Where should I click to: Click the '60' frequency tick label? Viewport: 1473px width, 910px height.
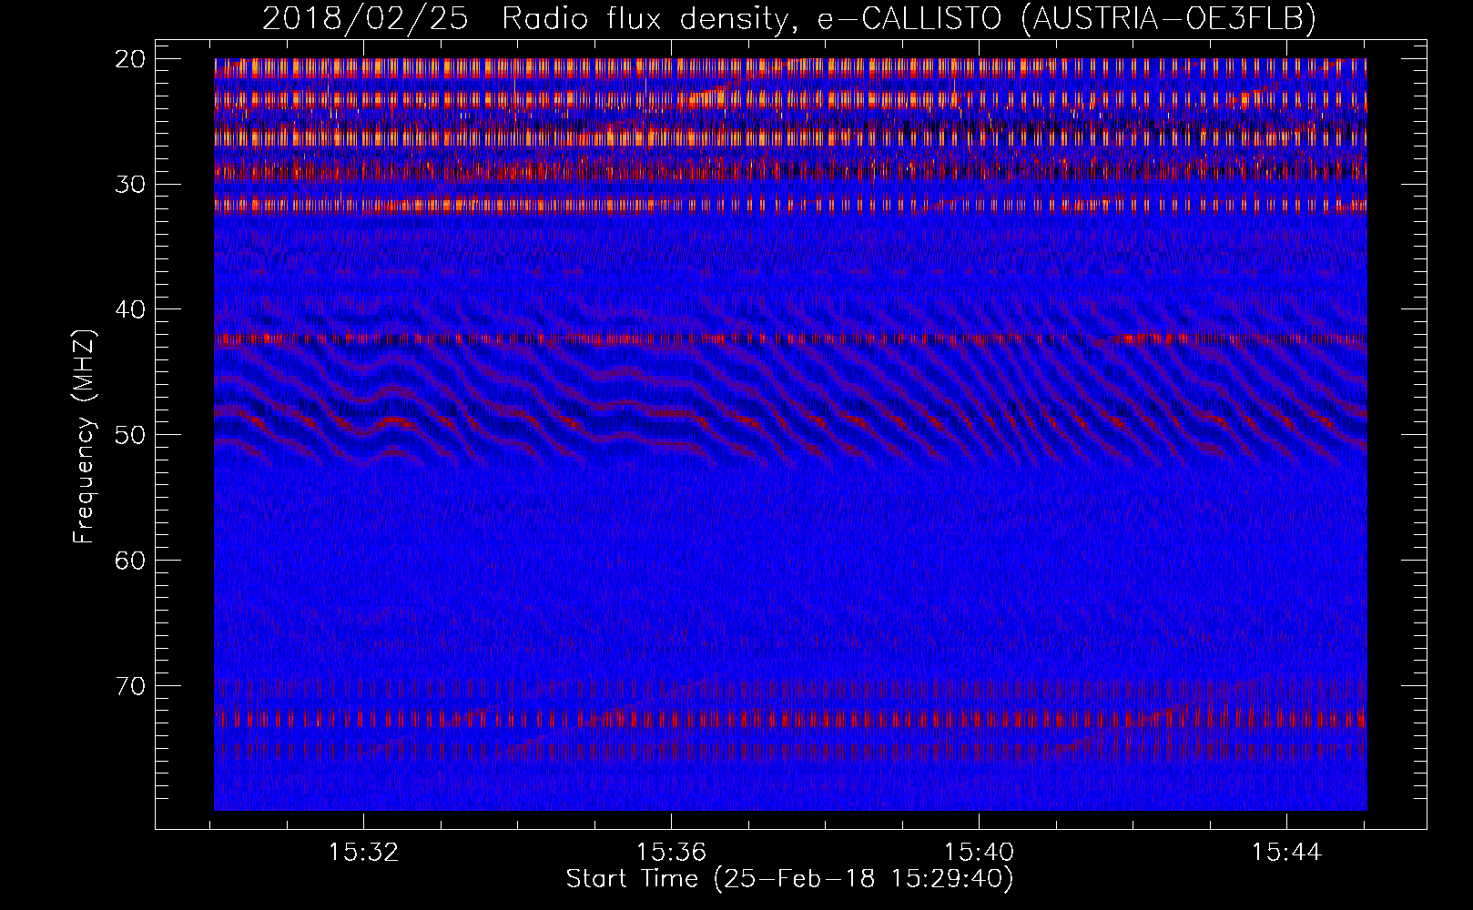(131, 560)
